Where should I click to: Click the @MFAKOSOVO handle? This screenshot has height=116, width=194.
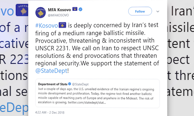(x=58, y=15)
